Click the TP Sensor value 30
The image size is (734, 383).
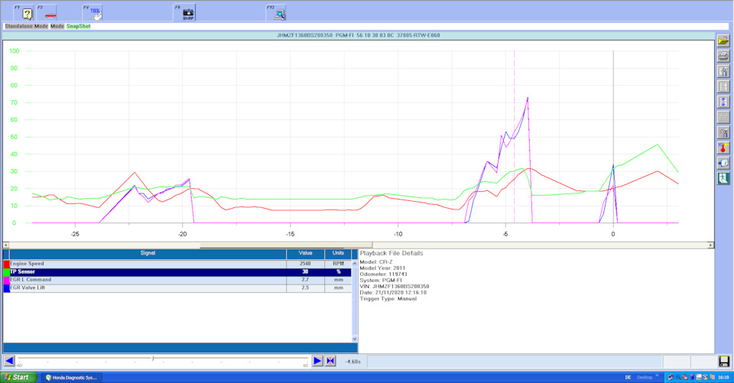point(305,271)
